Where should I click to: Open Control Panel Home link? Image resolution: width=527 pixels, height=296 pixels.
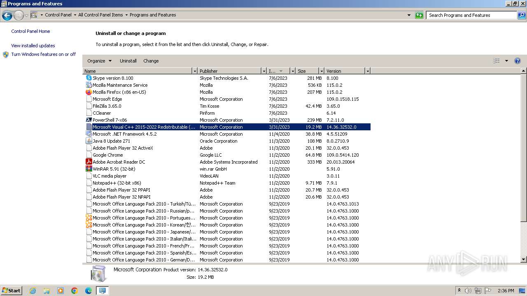30,31
